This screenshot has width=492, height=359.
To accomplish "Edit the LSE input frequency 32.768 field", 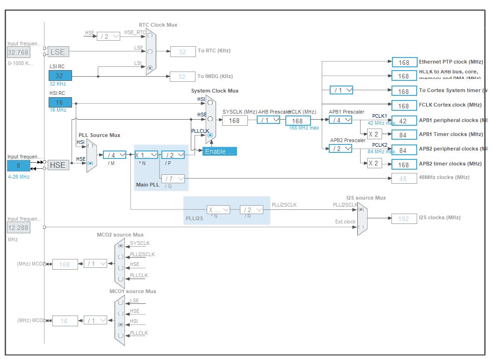I will point(18,52).
